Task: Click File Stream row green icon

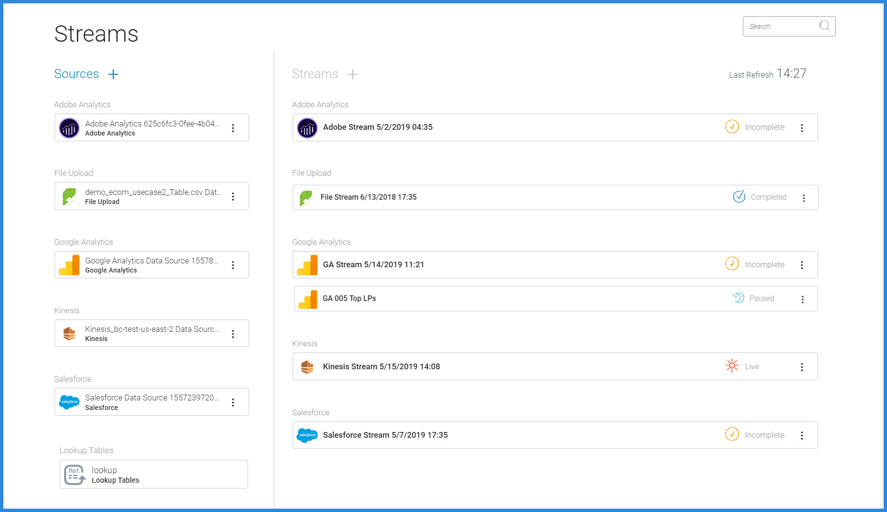Action: click(306, 198)
